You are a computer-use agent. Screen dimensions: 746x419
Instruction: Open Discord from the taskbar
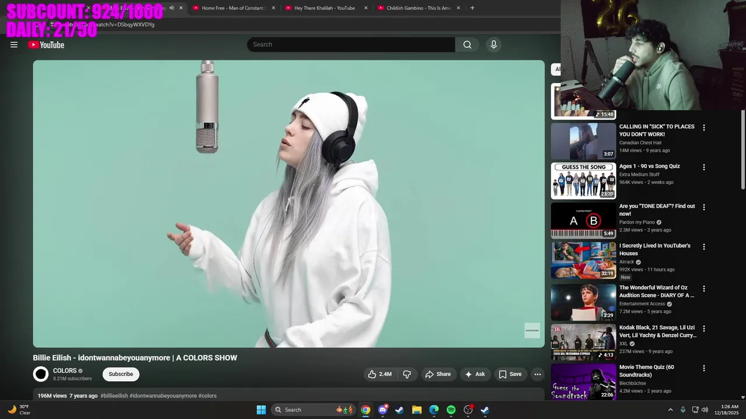point(383,410)
